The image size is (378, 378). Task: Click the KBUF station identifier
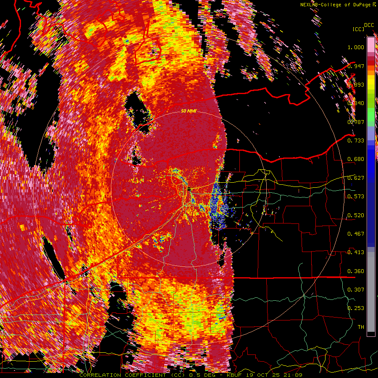(235, 375)
